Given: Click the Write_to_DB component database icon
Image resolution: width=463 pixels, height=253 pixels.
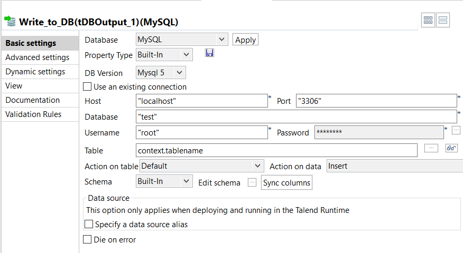Looking at the screenshot, I should click(x=10, y=21).
